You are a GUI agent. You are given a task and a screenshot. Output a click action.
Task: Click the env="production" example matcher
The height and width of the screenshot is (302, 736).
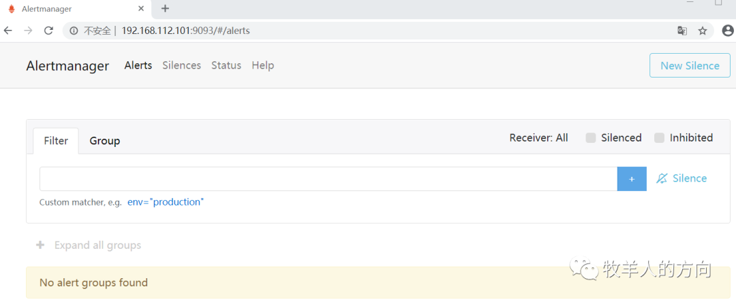166,202
